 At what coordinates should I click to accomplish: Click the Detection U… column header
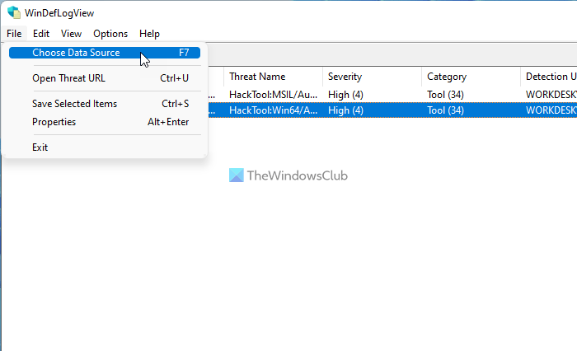point(549,77)
